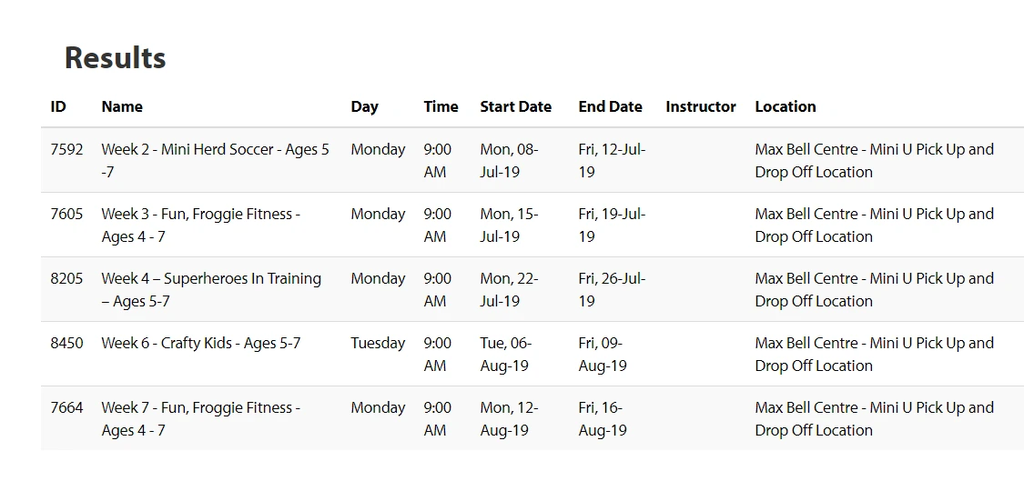Select program ID 7664

coord(66,407)
